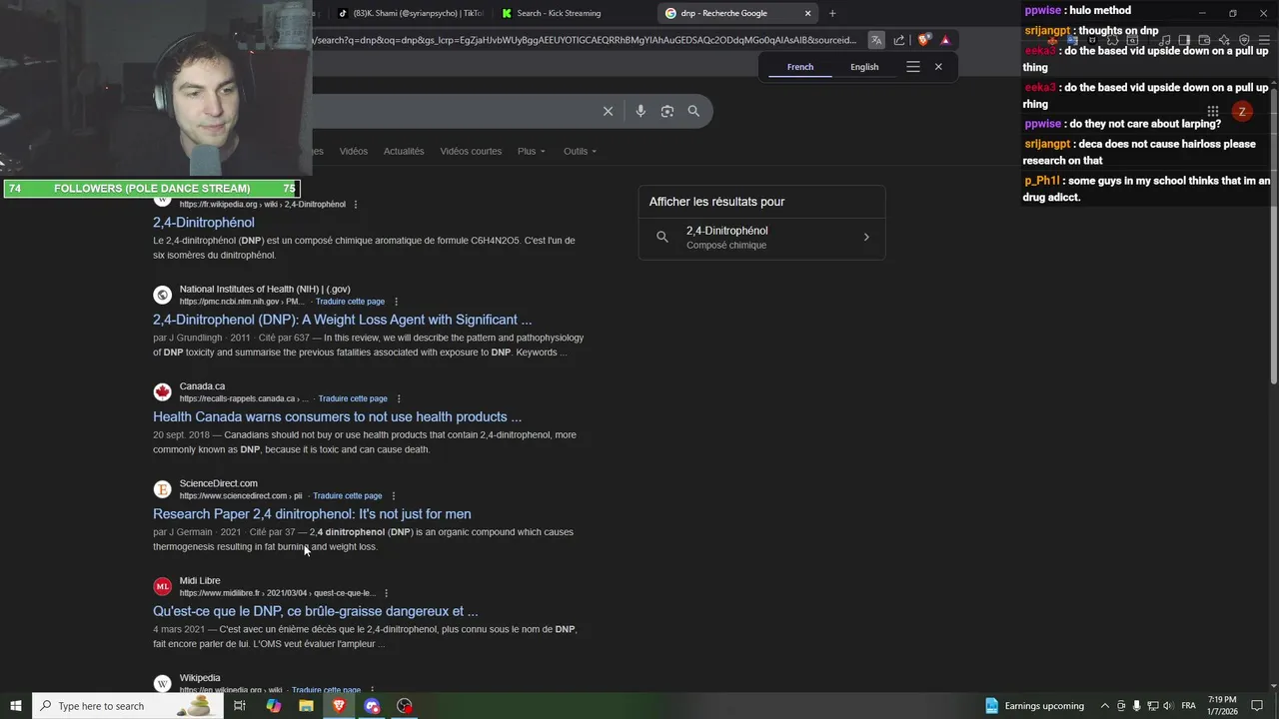The image size is (1279, 719).
Task: Open a new browser tab
Action: pyautogui.click(x=832, y=13)
